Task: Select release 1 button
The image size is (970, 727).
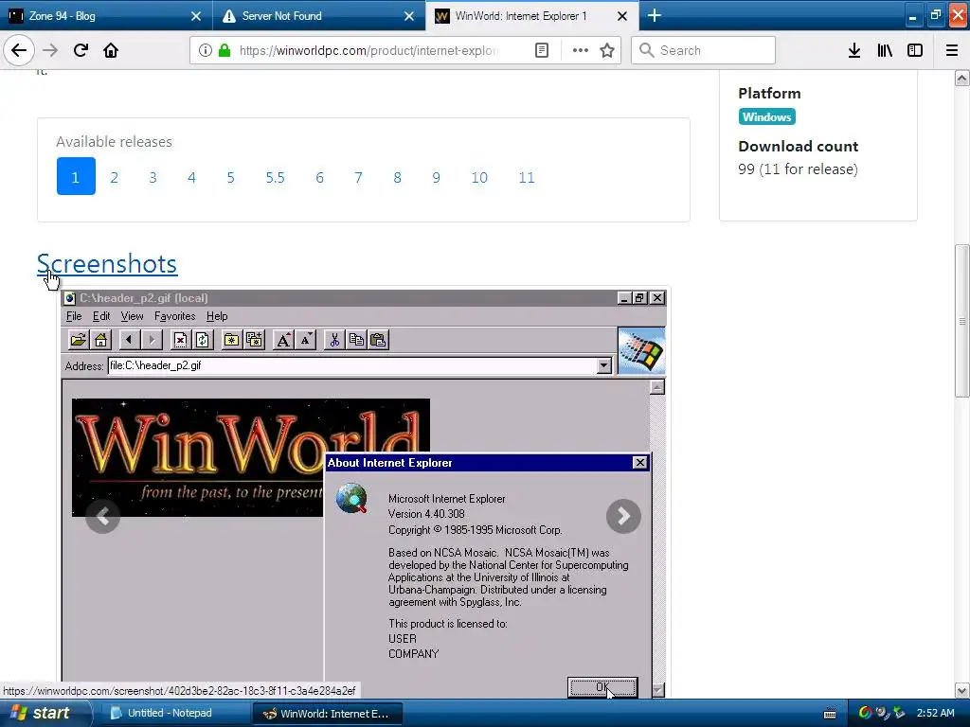Action: pyautogui.click(x=76, y=176)
